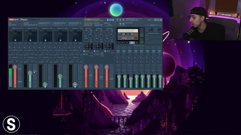
Task: Click the cassette recorder Play button
Action: point(127,43)
